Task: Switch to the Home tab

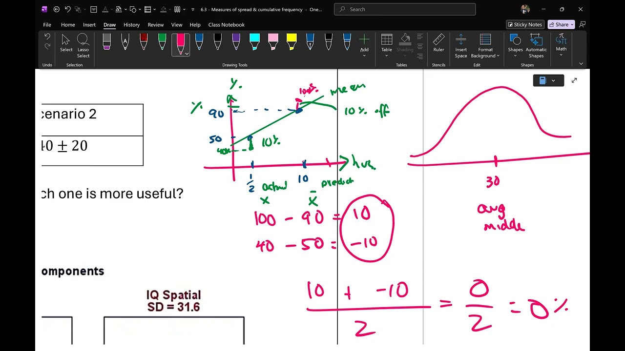Action: tap(68, 25)
